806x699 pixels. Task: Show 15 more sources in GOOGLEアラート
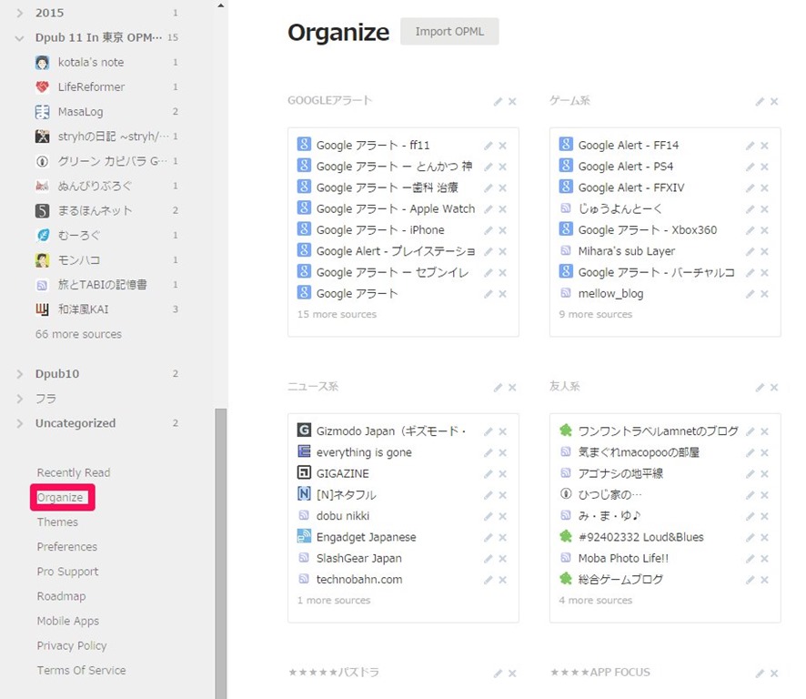[x=337, y=314]
